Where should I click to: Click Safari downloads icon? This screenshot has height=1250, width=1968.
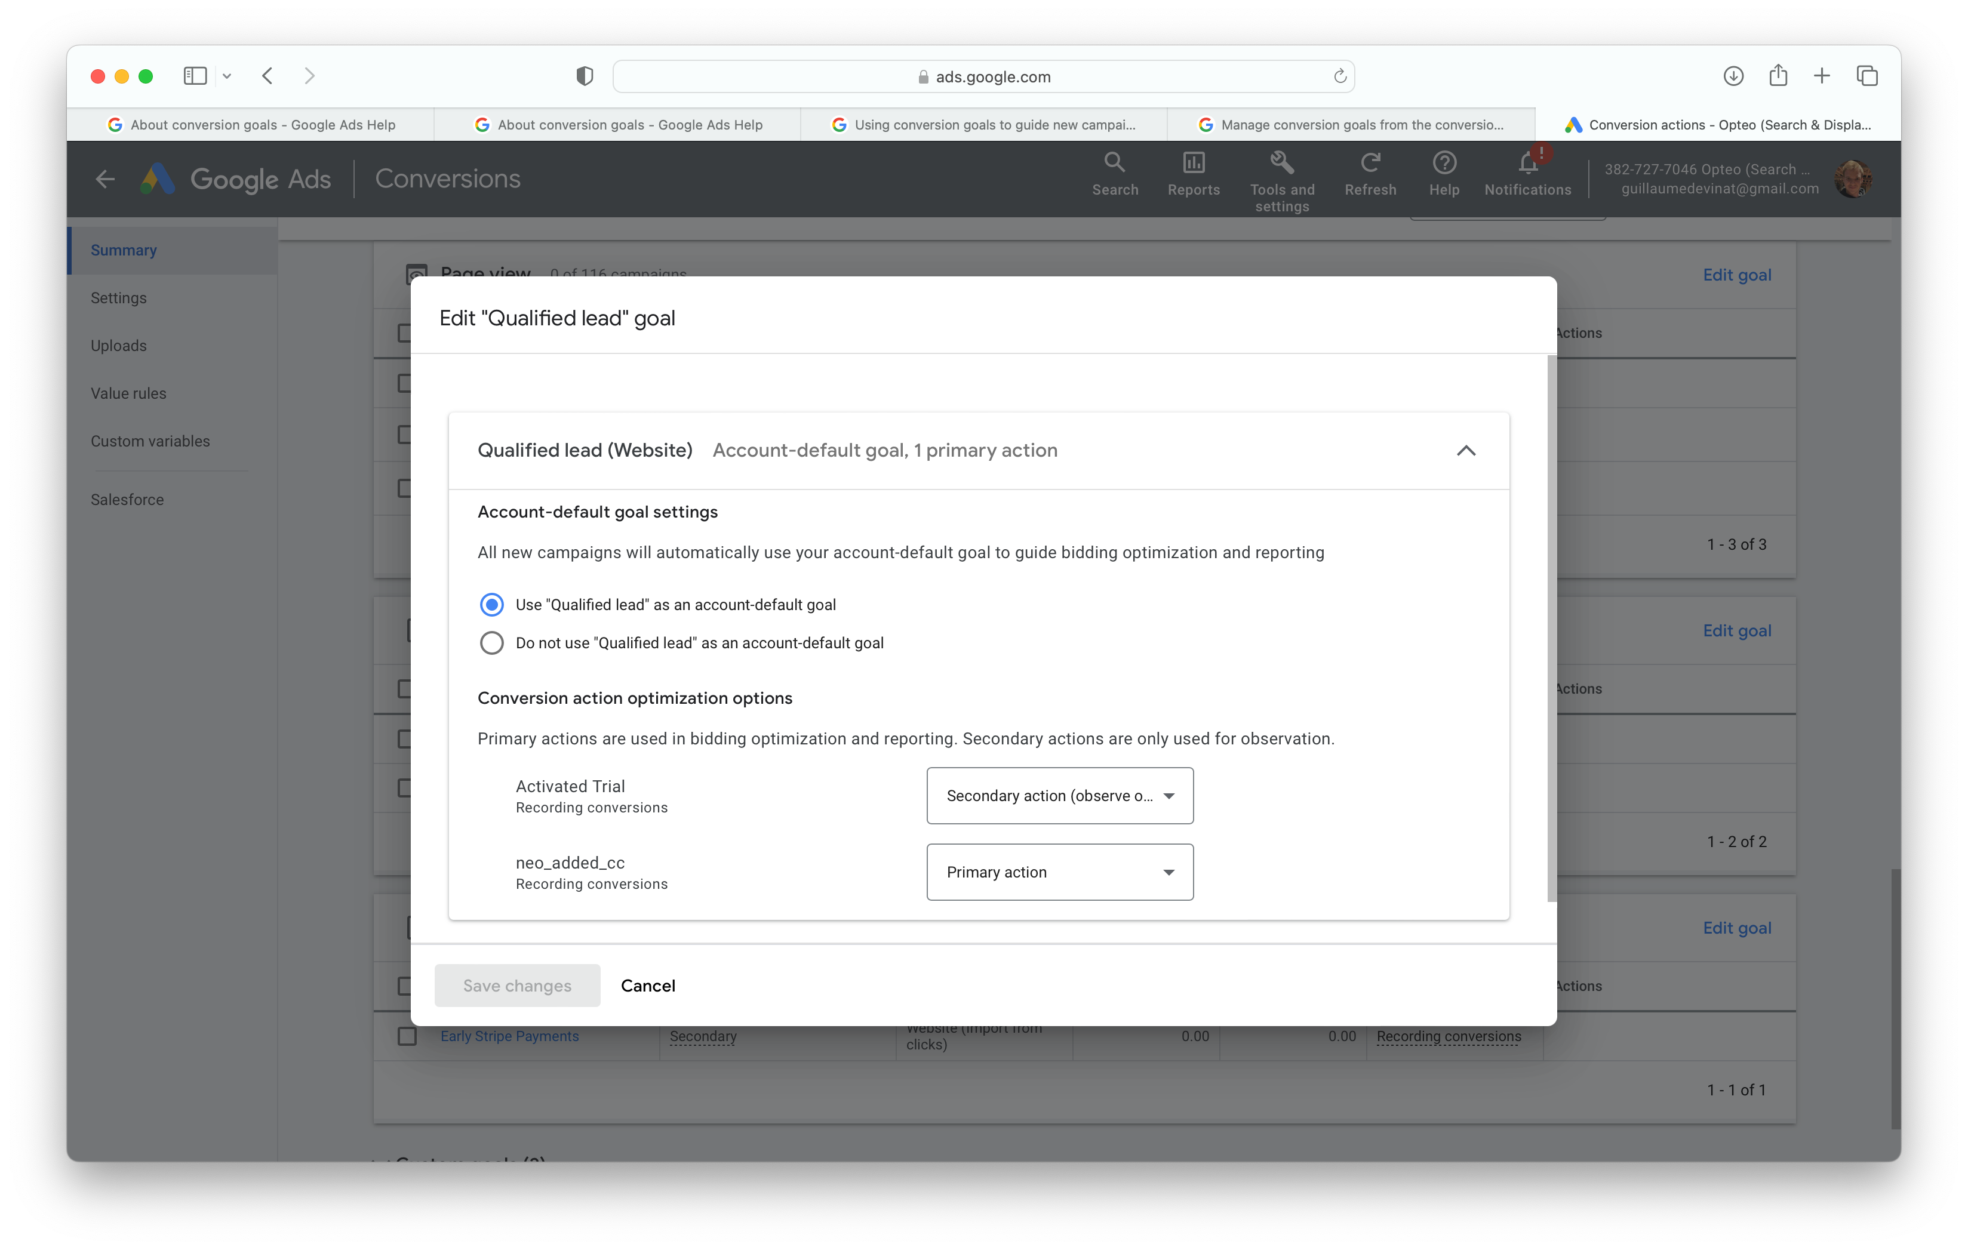click(x=1733, y=76)
